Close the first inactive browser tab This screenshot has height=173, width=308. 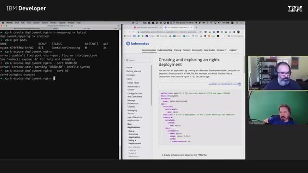[x=161, y=27]
